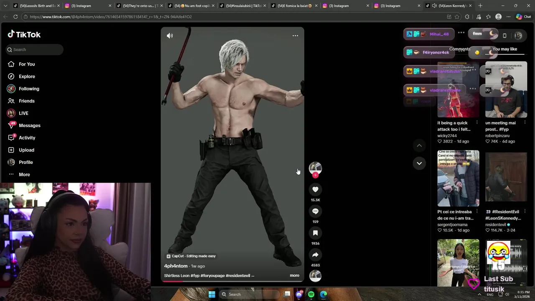Open the residentevil recommended video thumbnail
This screenshot has height=301, width=535.
(x=506, y=179)
